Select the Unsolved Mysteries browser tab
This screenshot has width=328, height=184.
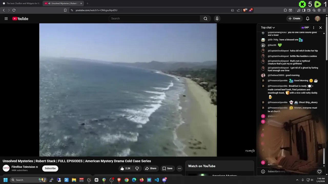[x=63, y=3]
